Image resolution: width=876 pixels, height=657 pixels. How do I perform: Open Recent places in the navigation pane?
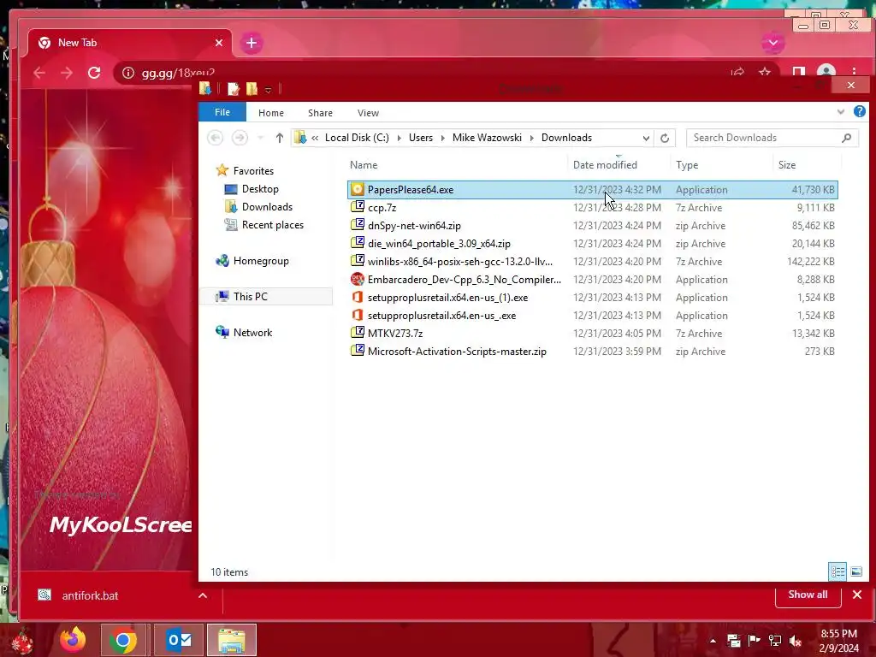pos(273,225)
